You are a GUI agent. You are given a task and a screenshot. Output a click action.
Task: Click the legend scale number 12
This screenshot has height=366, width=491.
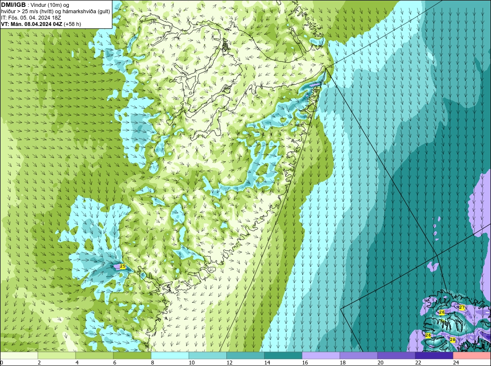(x=229, y=363)
